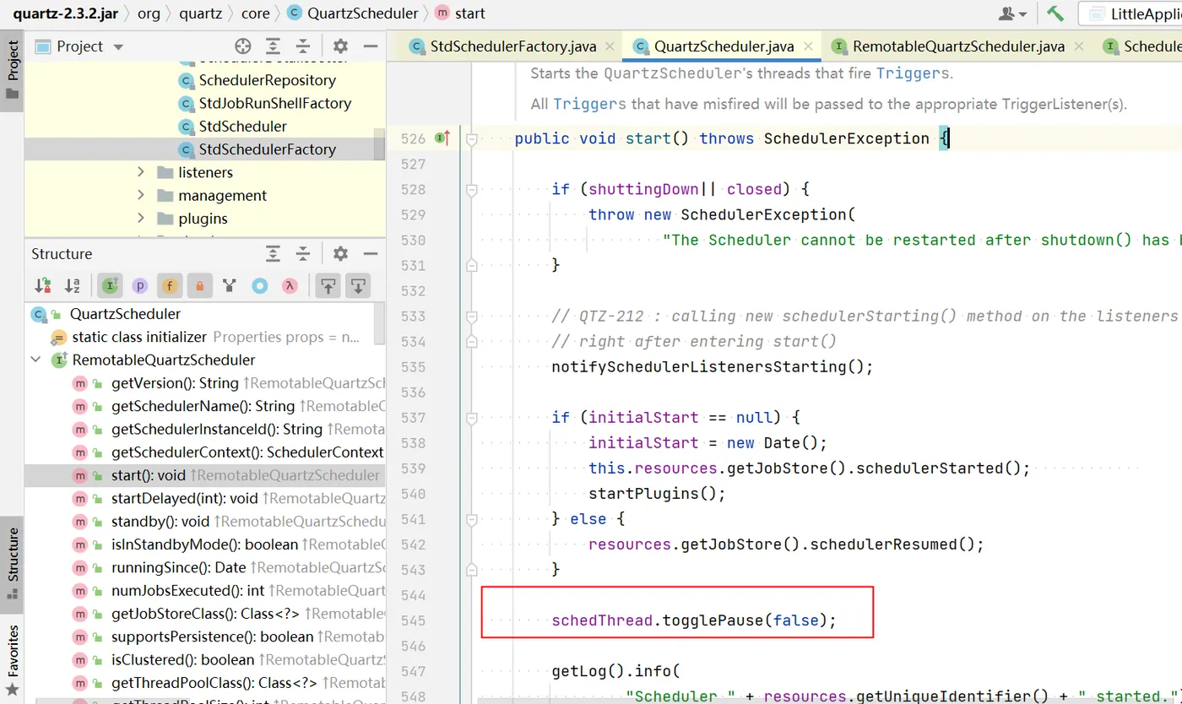1182x704 pixels.
Task: Toggle show non-public members
Action: [x=199, y=286]
